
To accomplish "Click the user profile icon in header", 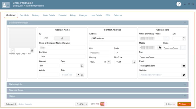I will 6,5.
